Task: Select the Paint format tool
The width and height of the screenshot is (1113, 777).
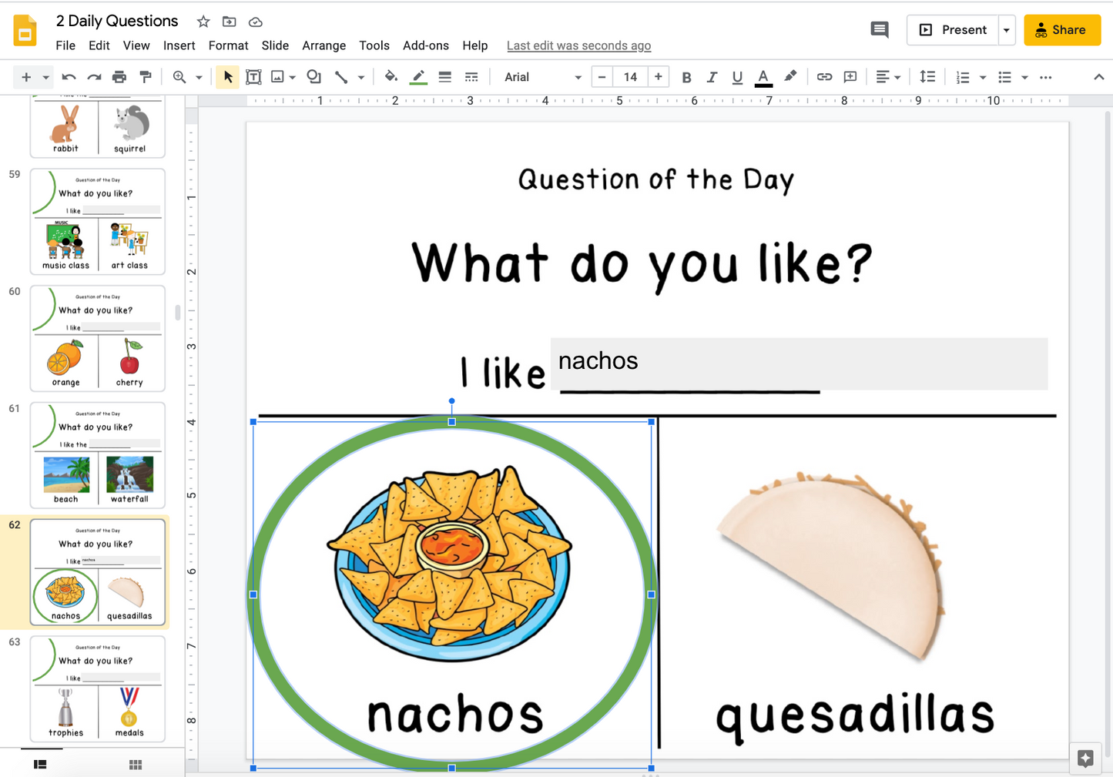Action: click(x=146, y=76)
